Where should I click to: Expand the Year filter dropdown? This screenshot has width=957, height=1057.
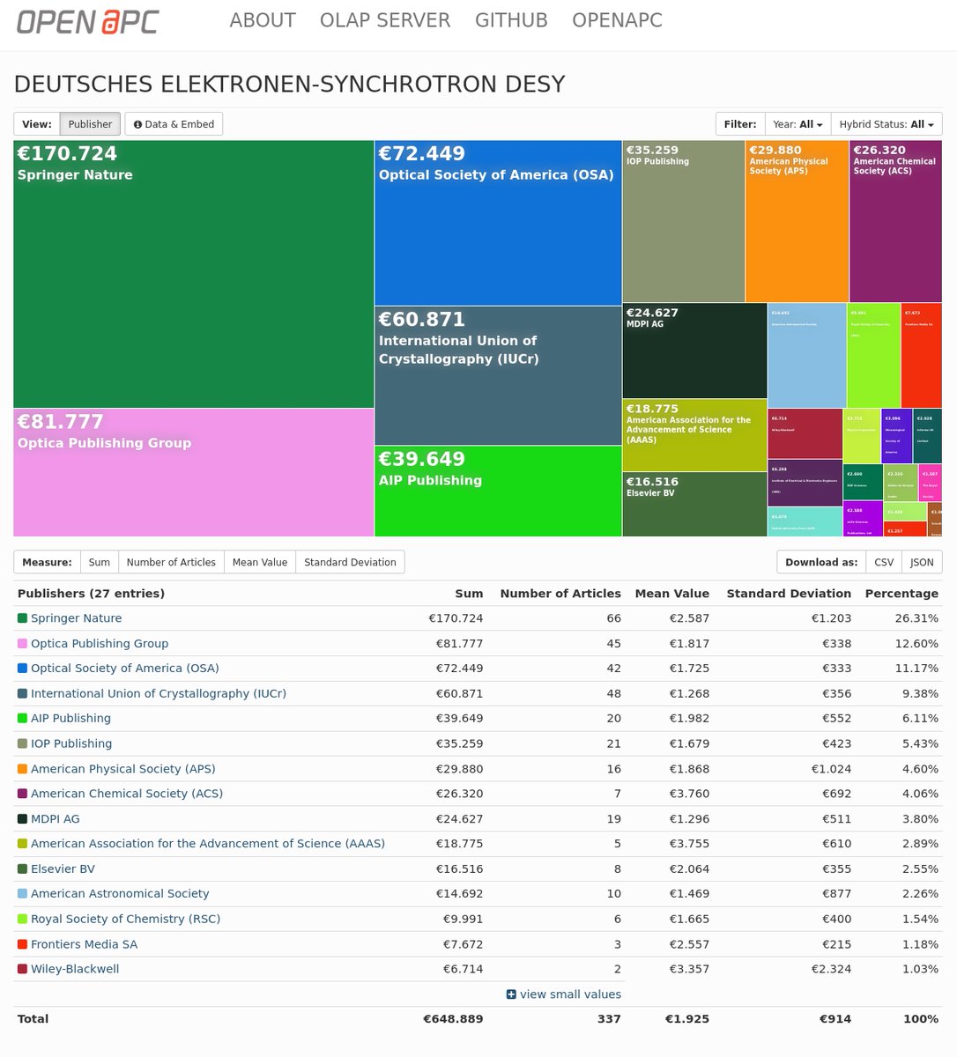point(797,124)
